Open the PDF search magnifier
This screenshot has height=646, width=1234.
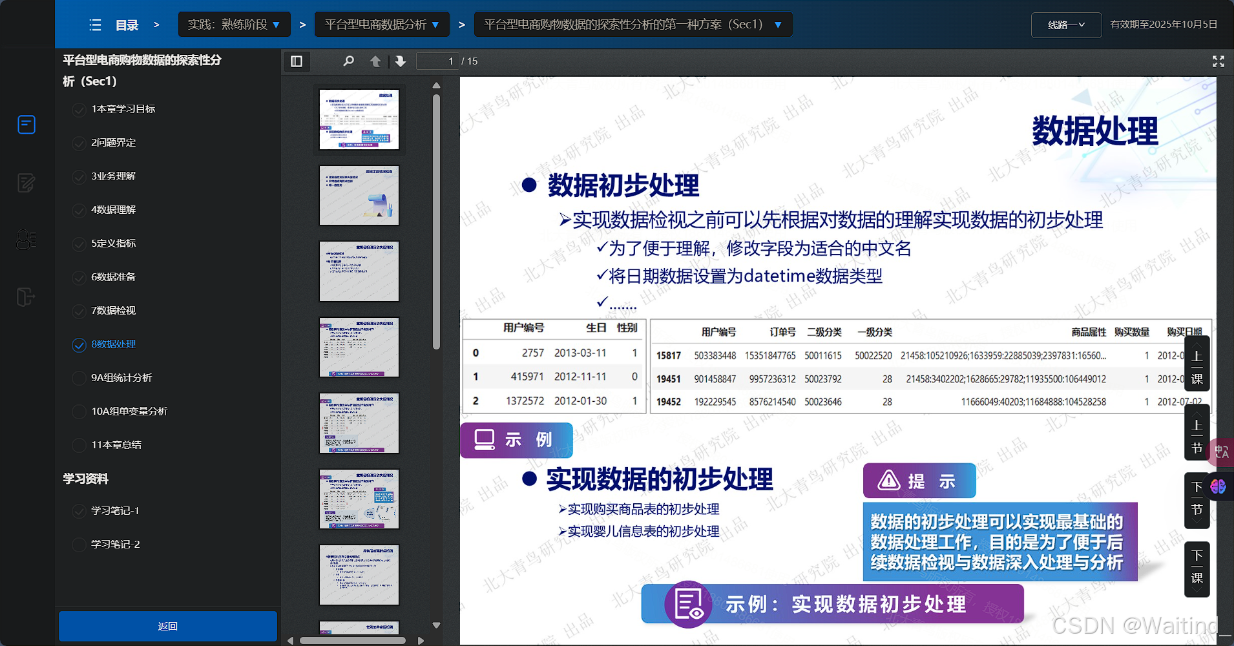pos(348,61)
